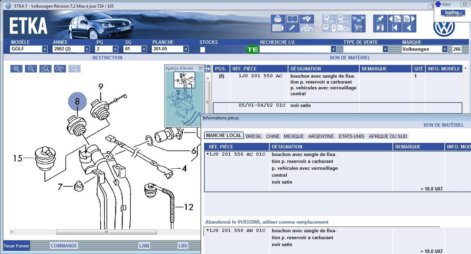This screenshot has width=471, height=254.
Task: Open the MARQUE dropdown showing Volkswagen
Action: [x=445, y=49]
